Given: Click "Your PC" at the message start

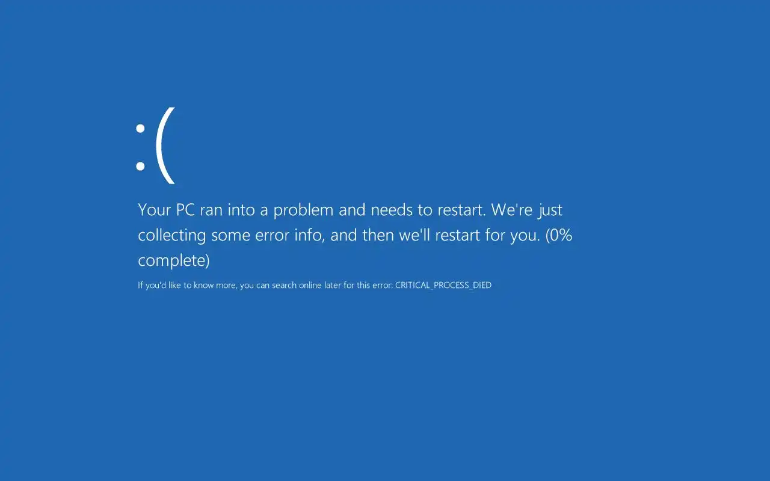Looking at the screenshot, I should (167, 210).
